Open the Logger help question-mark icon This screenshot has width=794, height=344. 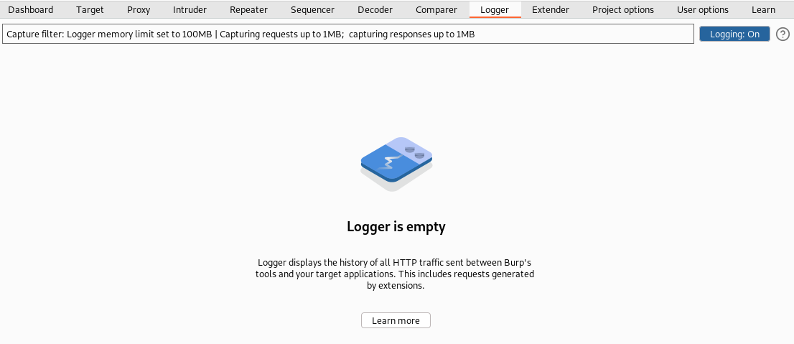click(783, 34)
